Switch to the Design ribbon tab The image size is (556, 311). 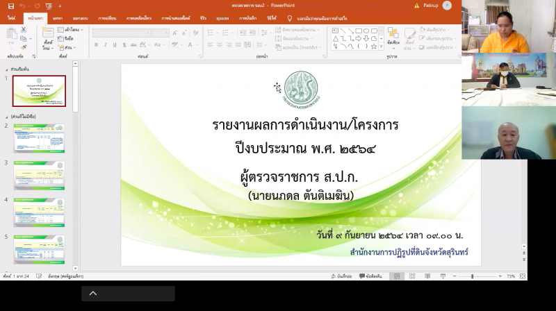(81, 18)
